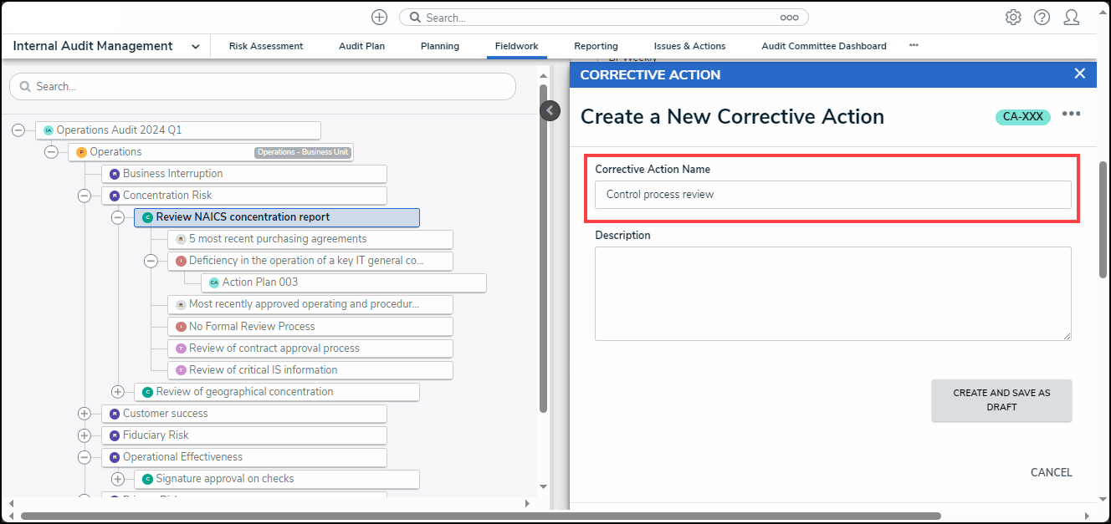Screen dimensions: 1111x524
Task: Click the more tabs ellipsis in navigation bar
Action: [x=914, y=45]
